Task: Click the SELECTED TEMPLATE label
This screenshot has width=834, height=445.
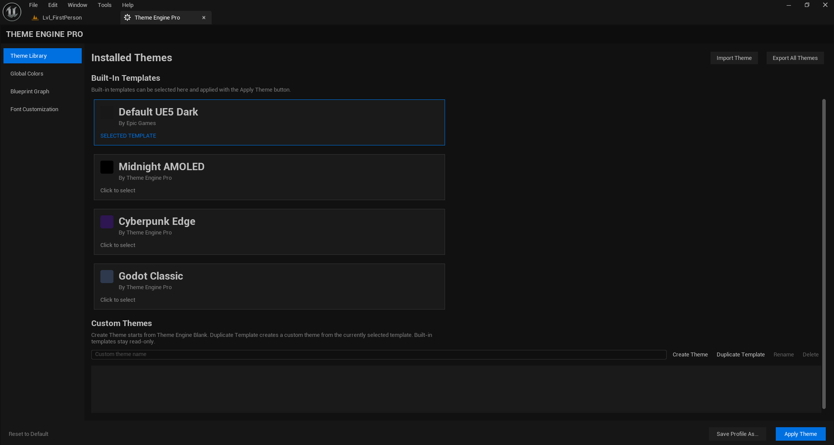Action: pyautogui.click(x=128, y=136)
